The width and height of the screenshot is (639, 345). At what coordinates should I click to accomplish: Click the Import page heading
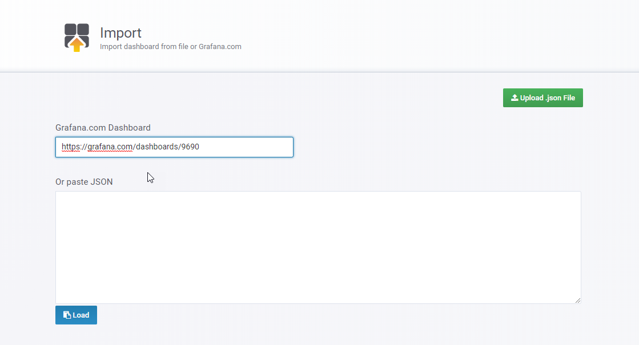point(120,33)
